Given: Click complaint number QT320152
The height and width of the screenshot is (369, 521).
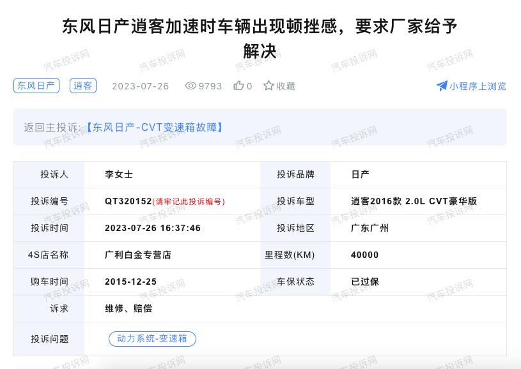Looking at the screenshot, I should pos(128,202).
